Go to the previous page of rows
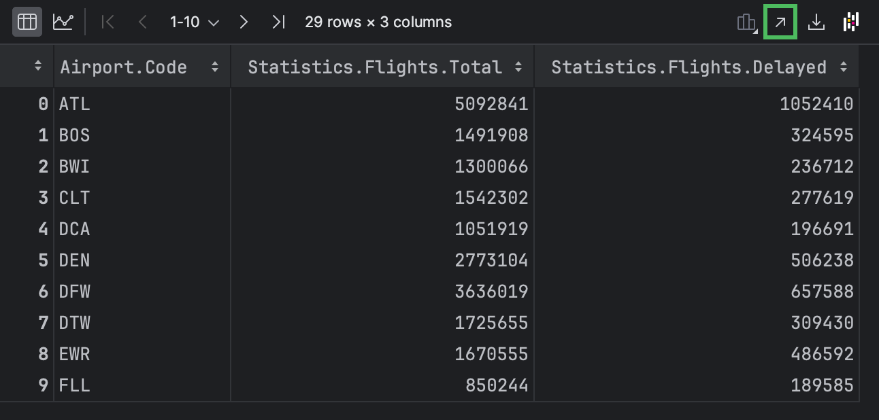The width and height of the screenshot is (879, 420). coord(142,21)
